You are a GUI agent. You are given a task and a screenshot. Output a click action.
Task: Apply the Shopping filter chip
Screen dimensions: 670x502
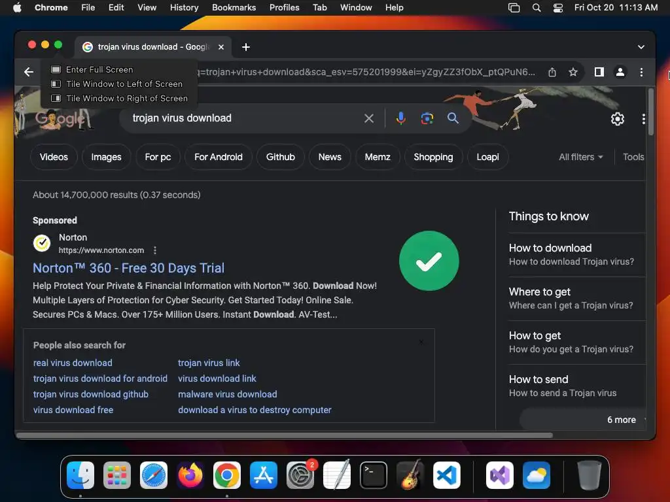pos(433,157)
